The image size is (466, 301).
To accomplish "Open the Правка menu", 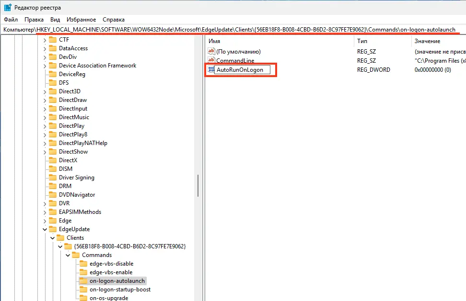I will point(34,20).
